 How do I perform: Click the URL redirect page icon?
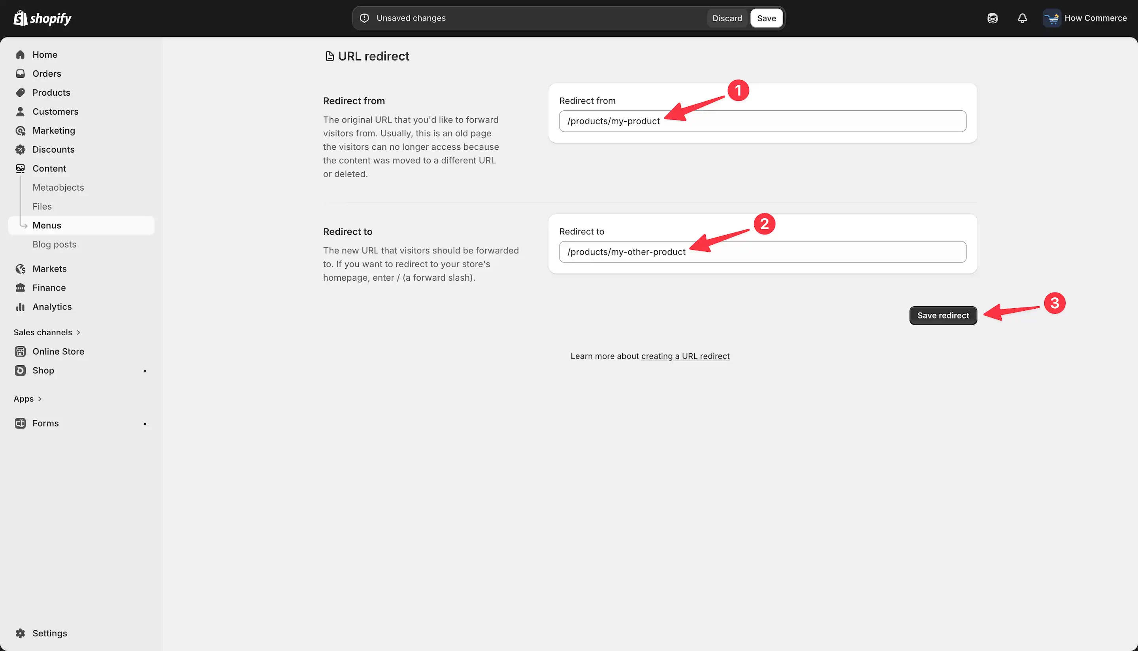[x=330, y=57]
